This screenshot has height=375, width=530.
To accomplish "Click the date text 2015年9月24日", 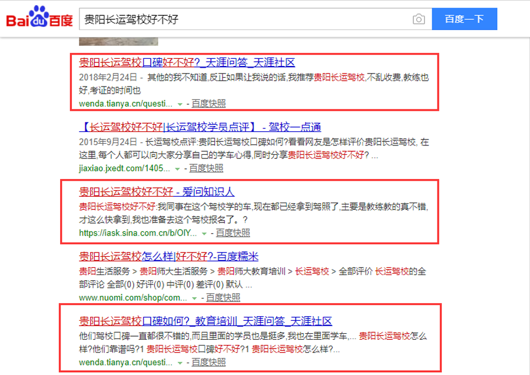I will [x=108, y=142].
